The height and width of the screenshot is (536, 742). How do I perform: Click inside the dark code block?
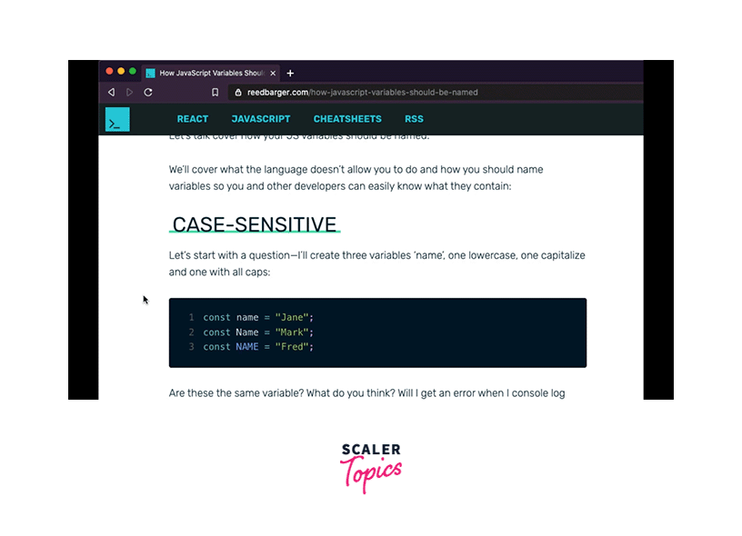click(377, 333)
